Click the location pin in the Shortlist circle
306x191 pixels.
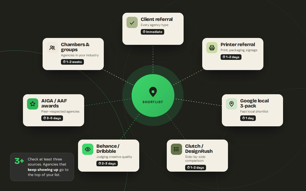coord(153,92)
